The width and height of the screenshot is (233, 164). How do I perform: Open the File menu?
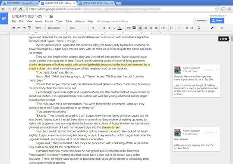pos(14,22)
